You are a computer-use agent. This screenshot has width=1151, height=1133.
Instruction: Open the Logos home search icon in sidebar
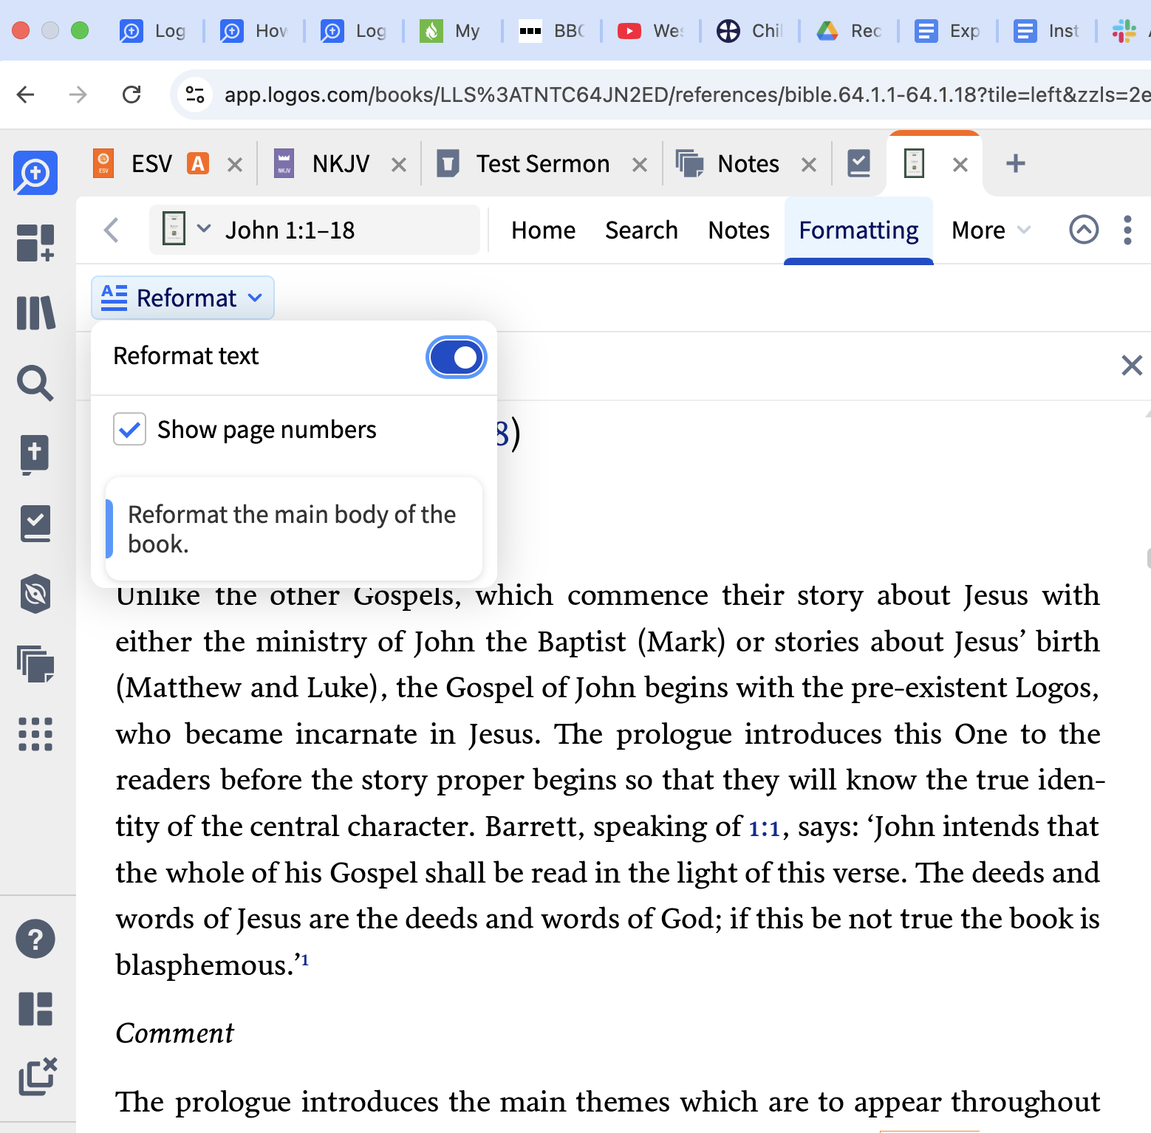pos(35,173)
